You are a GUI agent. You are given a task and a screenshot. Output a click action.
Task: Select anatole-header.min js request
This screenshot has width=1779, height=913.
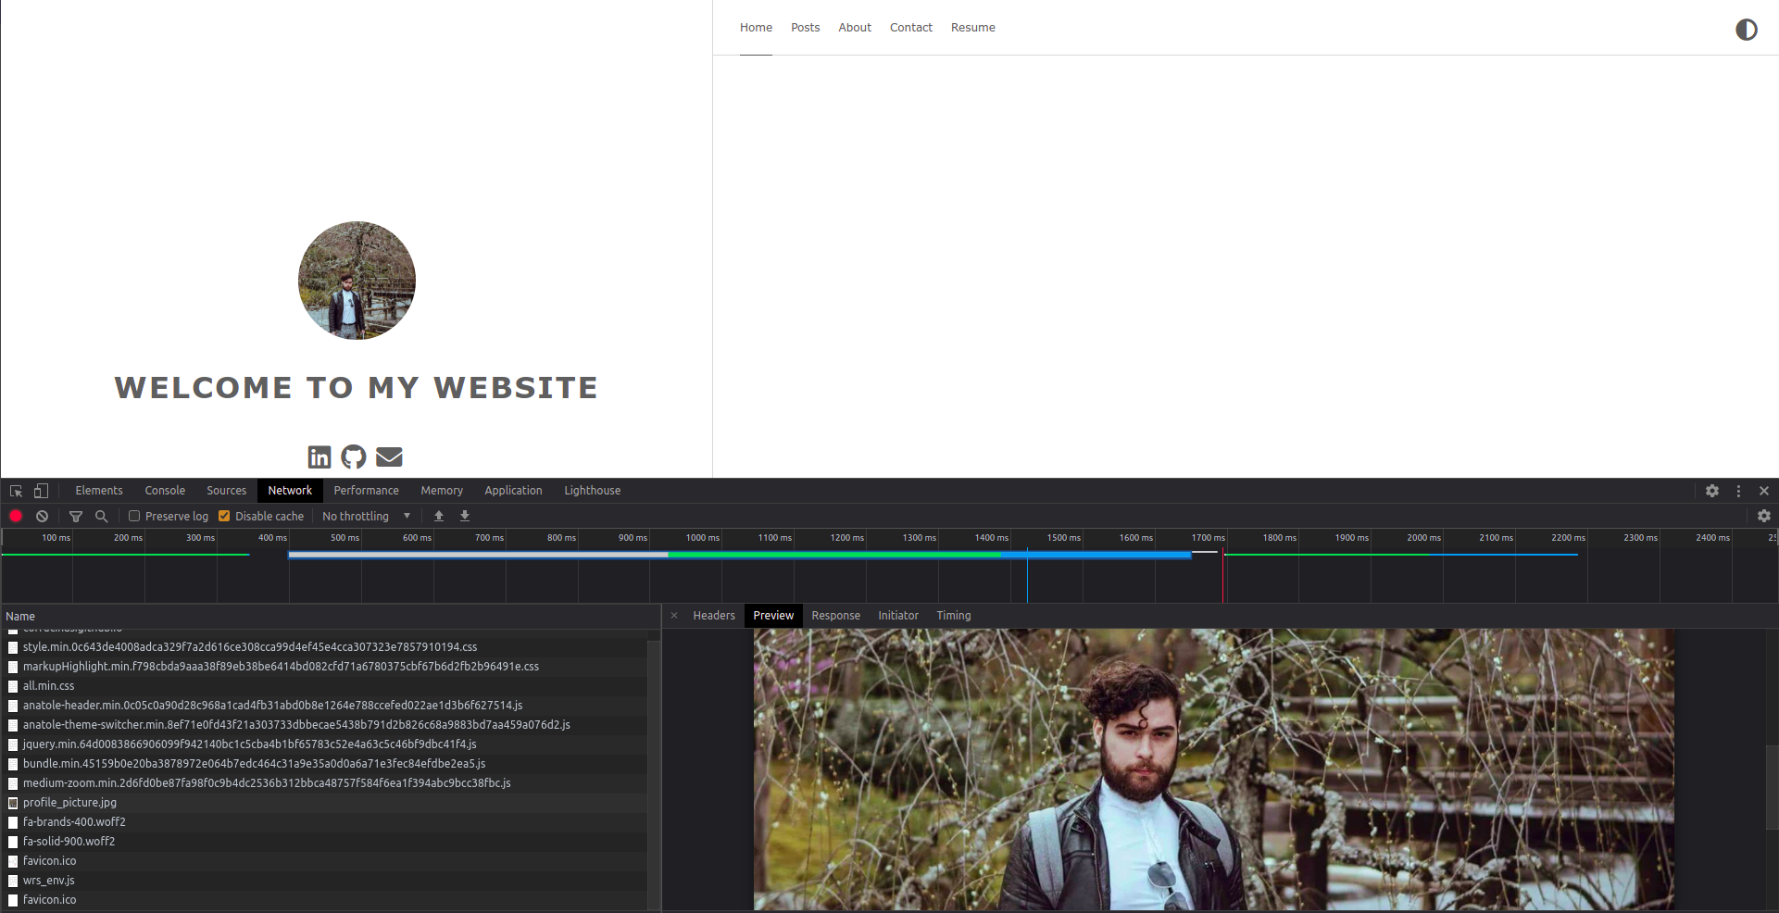(324, 706)
